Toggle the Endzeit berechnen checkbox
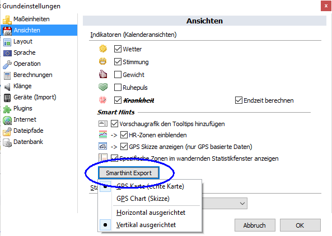This screenshot has height=236, width=332. coord(239,100)
